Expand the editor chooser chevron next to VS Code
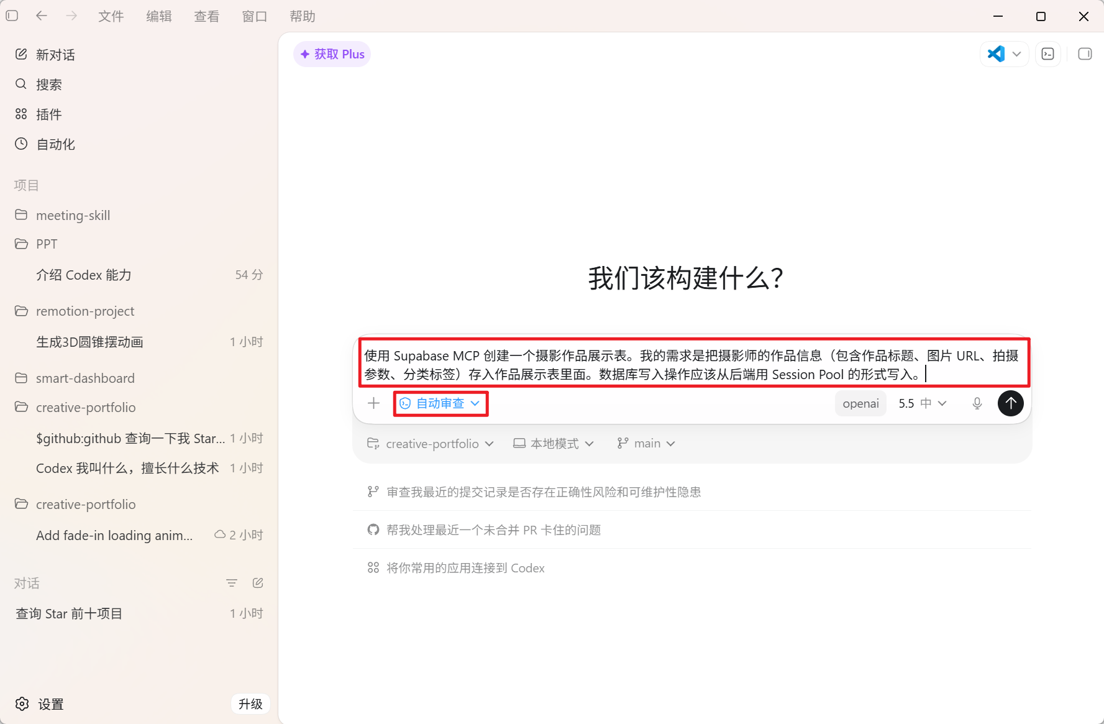The height and width of the screenshot is (724, 1104). (x=1017, y=54)
